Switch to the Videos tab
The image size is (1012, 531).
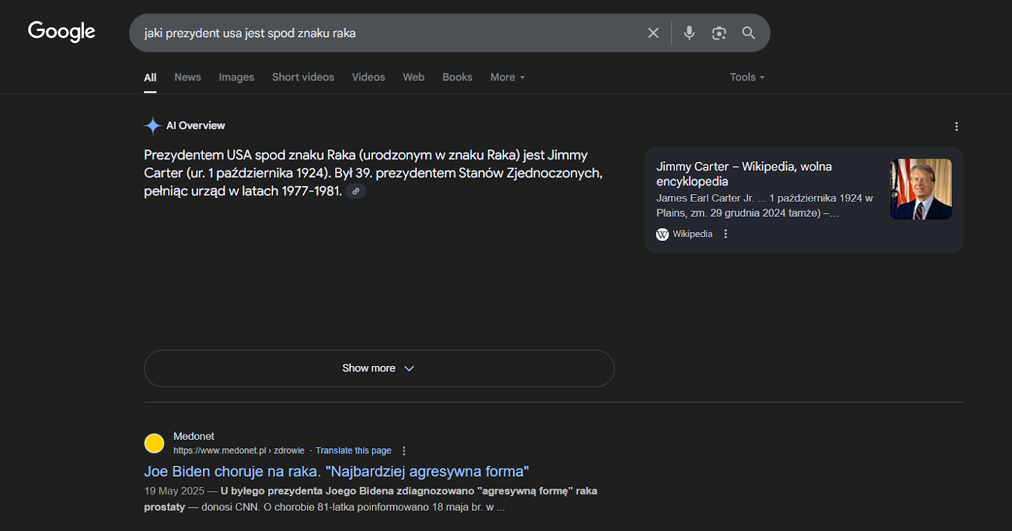tap(368, 77)
